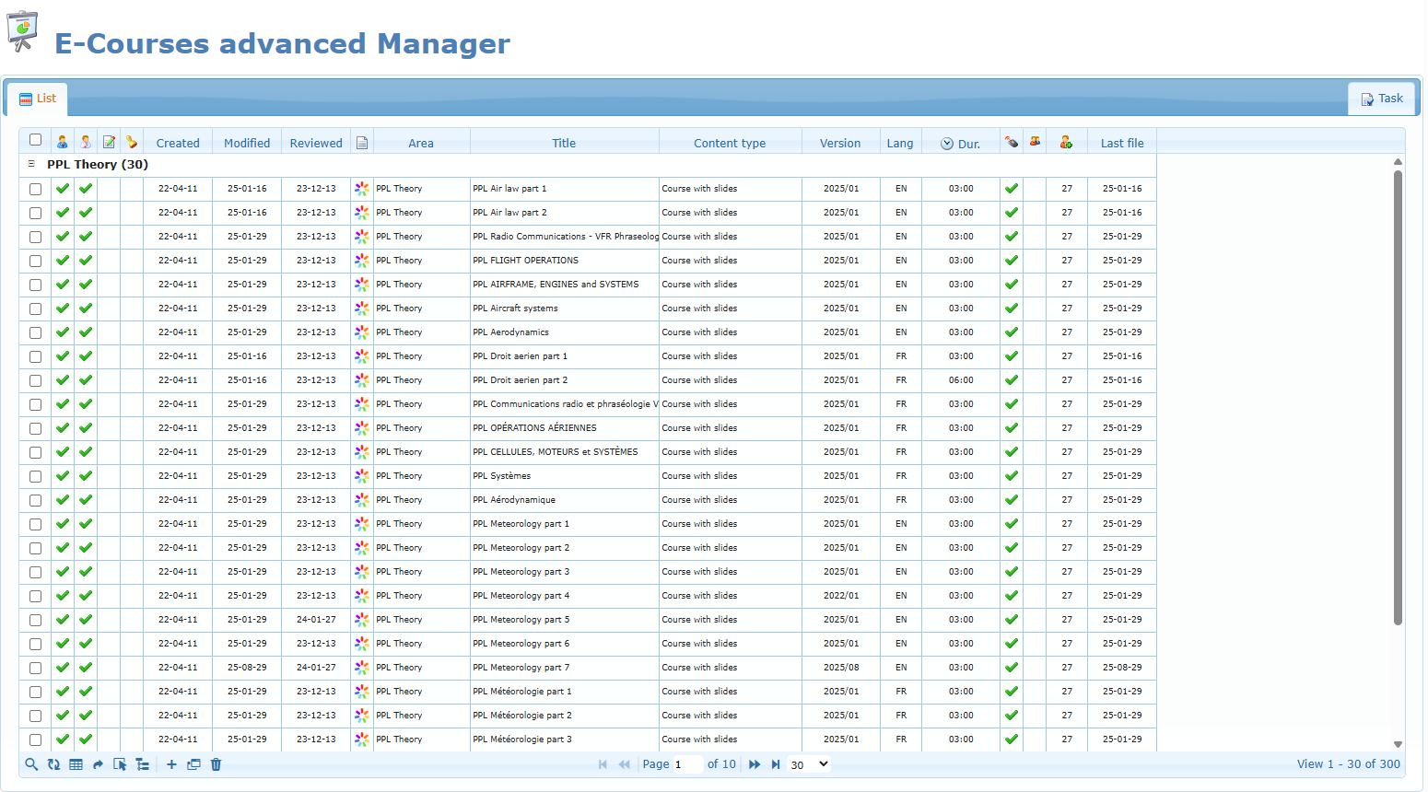Check the PPL Air law part 1 row checkbox
The height and width of the screenshot is (792, 1428).
click(35, 189)
